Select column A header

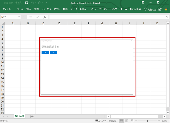point(13,23)
